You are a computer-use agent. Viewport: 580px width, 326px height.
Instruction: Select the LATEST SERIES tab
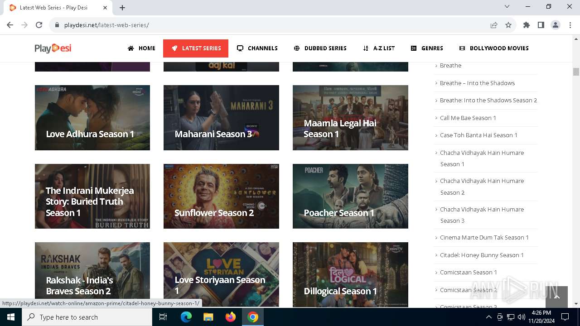coord(196,48)
